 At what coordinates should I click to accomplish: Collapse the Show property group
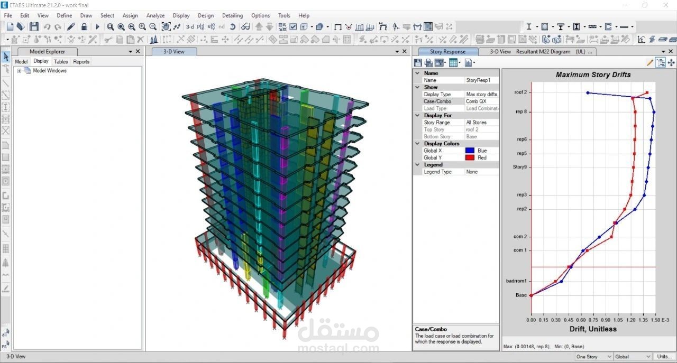pyautogui.click(x=417, y=87)
